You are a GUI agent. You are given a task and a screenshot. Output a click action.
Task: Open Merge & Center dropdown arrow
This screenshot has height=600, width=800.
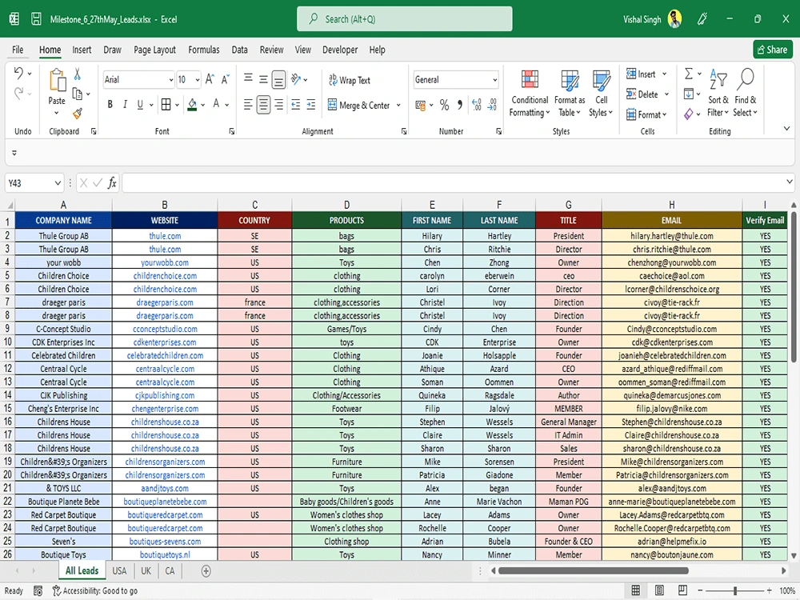[x=398, y=105]
